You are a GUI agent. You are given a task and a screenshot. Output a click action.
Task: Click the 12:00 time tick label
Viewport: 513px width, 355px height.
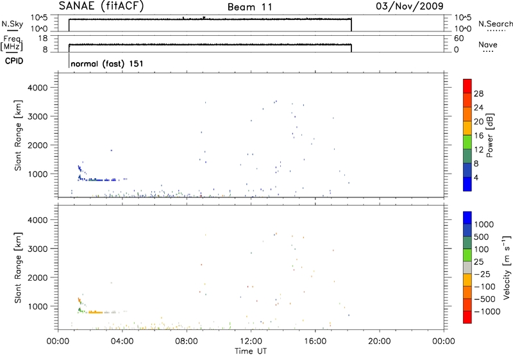[x=251, y=342]
